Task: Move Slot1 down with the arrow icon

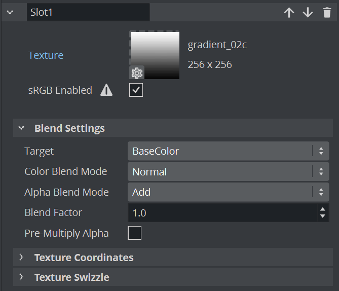Action: point(308,12)
